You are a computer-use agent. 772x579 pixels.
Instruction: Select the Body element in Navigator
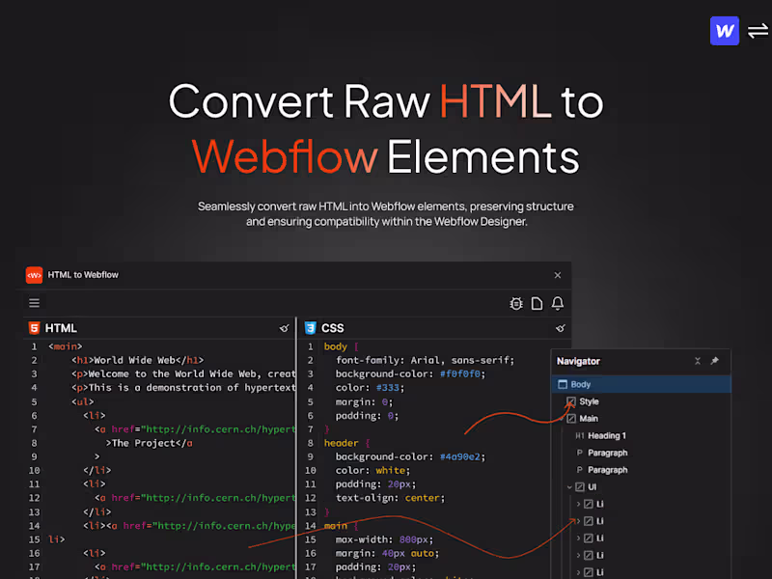point(641,384)
